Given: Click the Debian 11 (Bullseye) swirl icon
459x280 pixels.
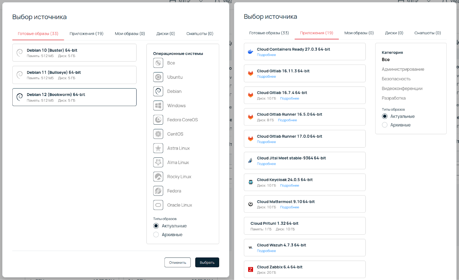Looking at the screenshot, I should pyautogui.click(x=20, y=75).
